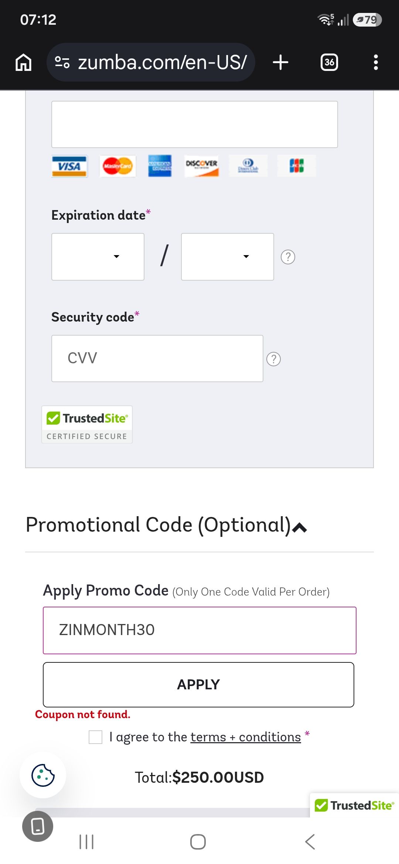This screenshot has height=864, width=399.
Task: Click the expiration date help question mark
Action: point(288,257)
